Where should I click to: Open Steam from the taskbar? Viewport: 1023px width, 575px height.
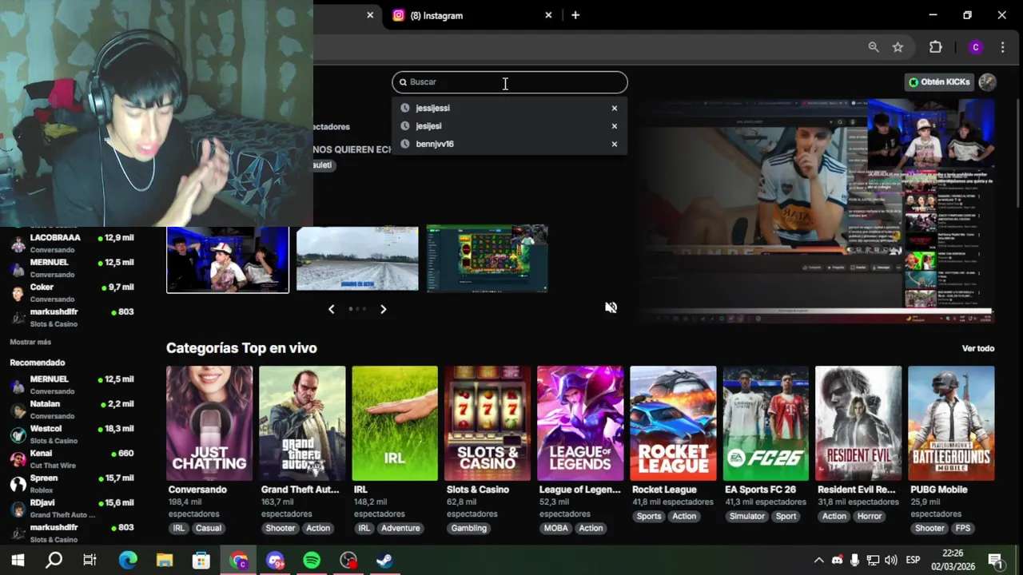[384, 561]
